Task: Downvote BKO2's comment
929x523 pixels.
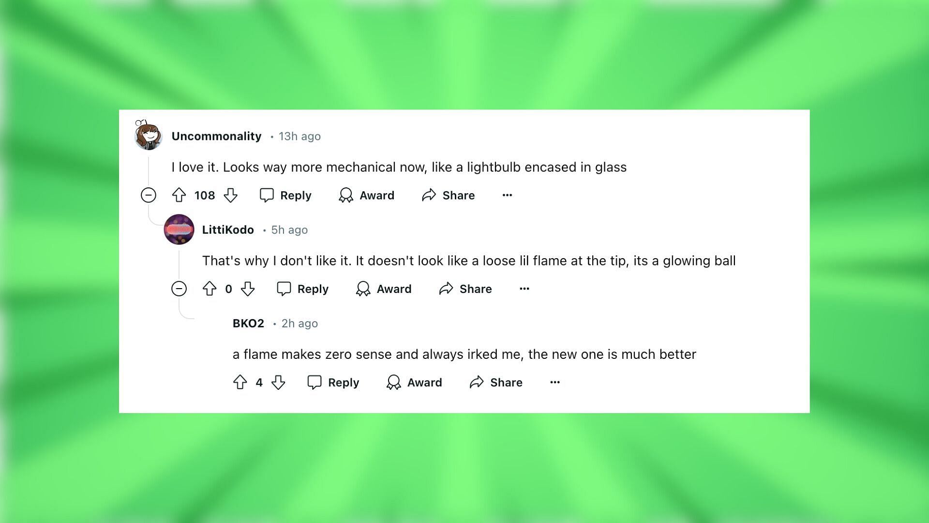Action: click(278, 383)
